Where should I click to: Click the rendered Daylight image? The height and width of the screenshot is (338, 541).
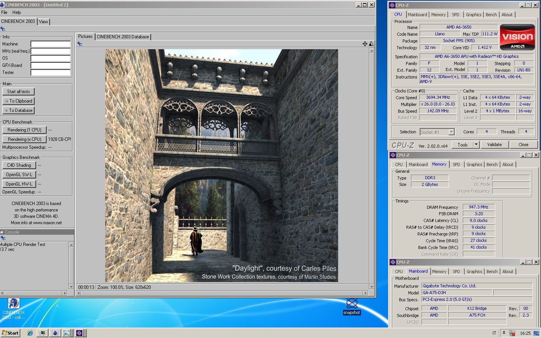point(222,166)
